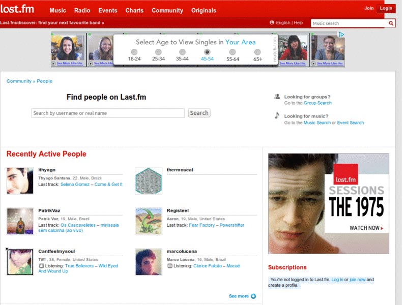Open the Community menu
The height and width of the screenshot is (305, 407).
pos(167,10)
